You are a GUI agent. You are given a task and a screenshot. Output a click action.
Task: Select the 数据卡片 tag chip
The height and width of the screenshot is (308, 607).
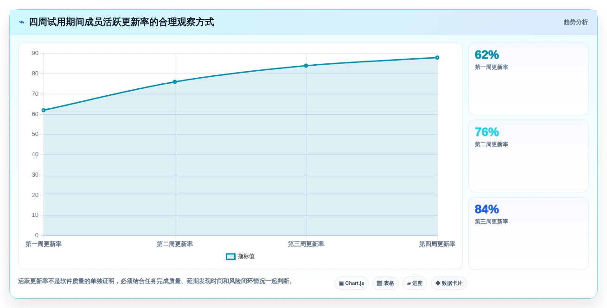448,283
